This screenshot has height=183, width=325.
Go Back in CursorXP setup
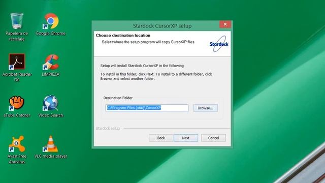click(x=161, y=138)
